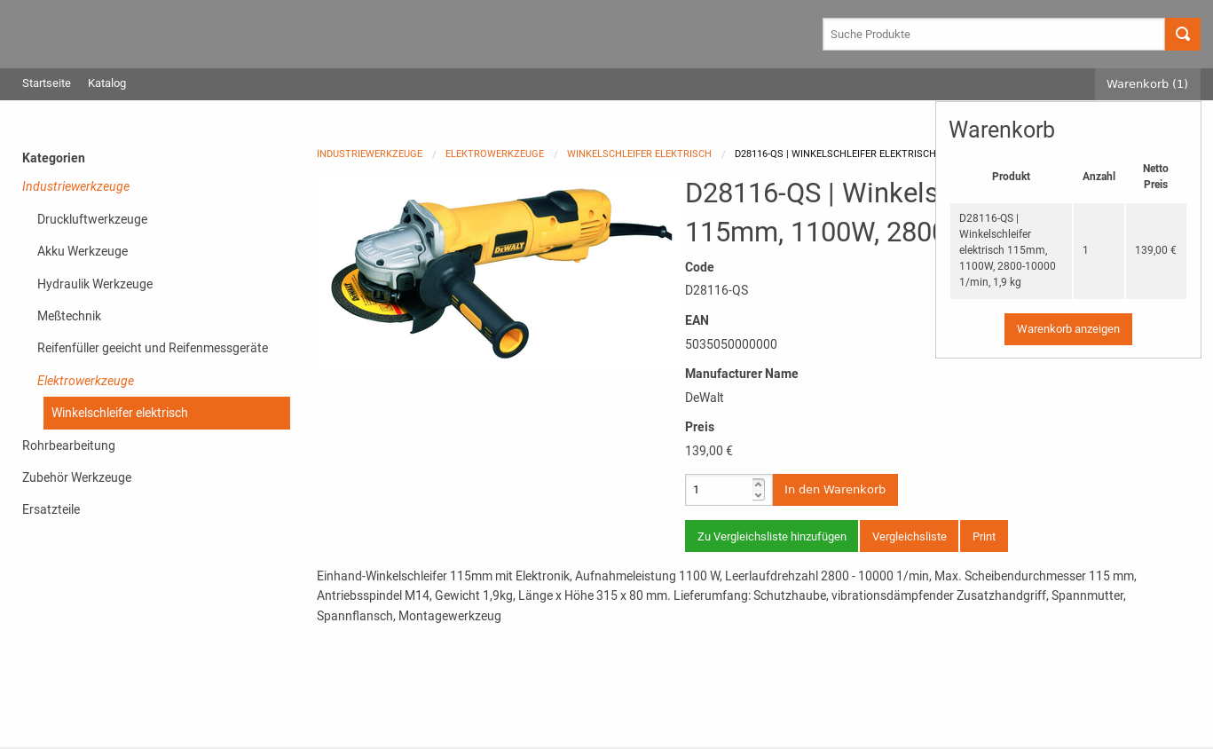Open 'Druckluftwerkzeuge' from Kategorien list
This screenshot has width=1213, height=749.
click(x=92, y=219)
